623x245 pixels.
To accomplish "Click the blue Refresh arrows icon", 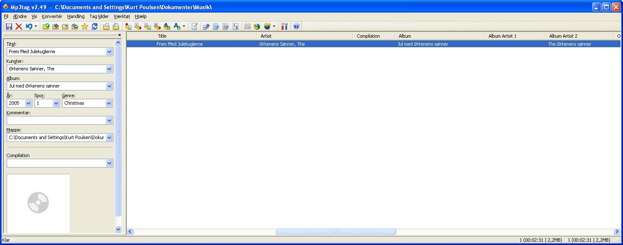I will coord(94,26).
